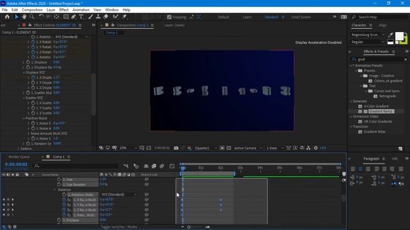Click the eyedropper in Character panel

click(390, 35)
